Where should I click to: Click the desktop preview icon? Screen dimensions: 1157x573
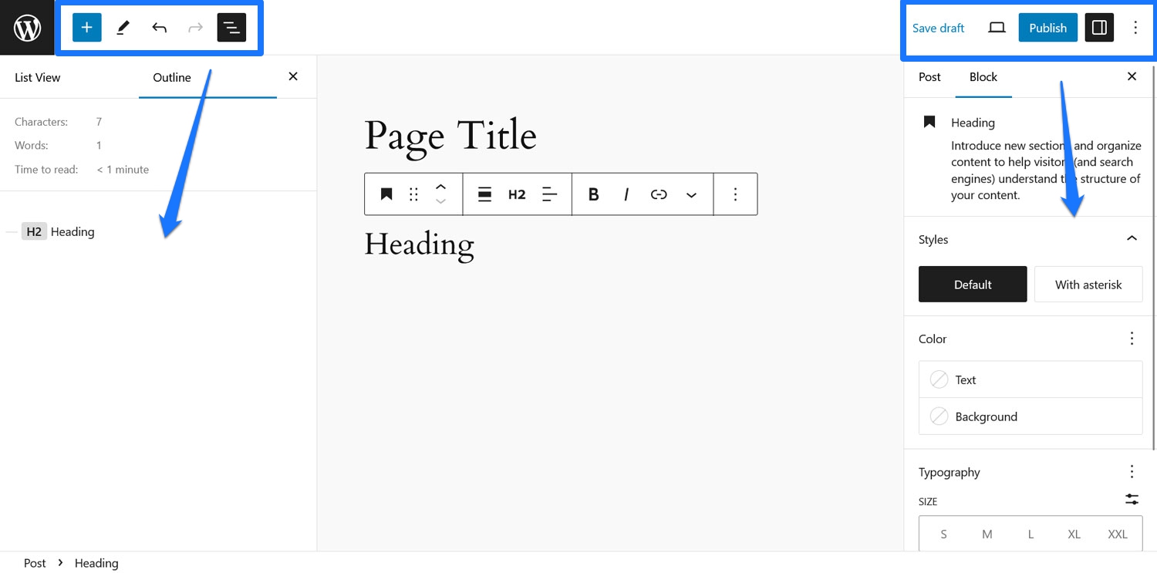pyautogui.click(x=997, y=27)
